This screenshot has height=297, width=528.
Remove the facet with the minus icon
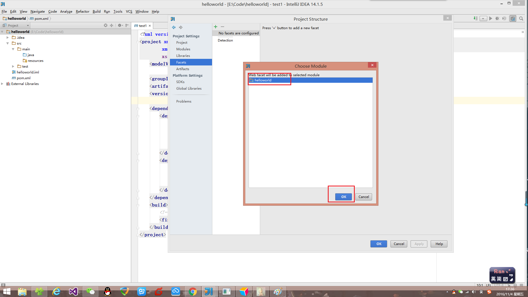(x=222, y=27)
